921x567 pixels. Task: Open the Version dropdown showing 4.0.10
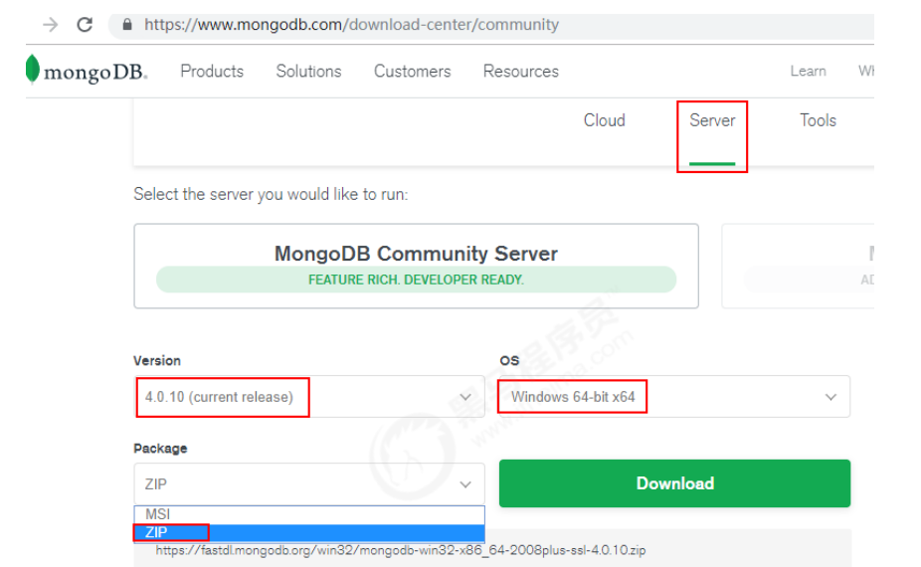coord(309,397)
